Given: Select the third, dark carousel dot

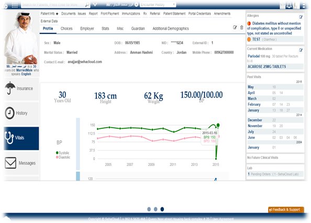Looking at the screenshot, I should 162,209.
